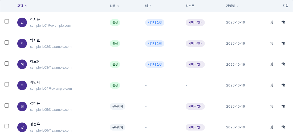
Task: Check the 이도현 row checkbox
Action: click(x=7, y=64)
